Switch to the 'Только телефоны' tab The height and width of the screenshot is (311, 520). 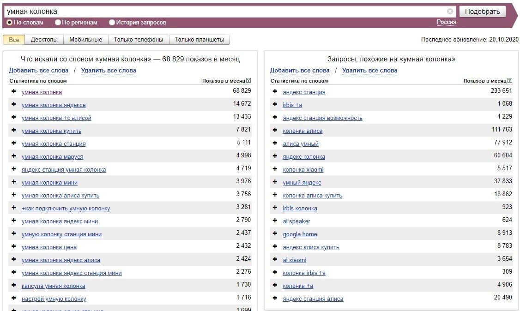[x=139, y=40]
